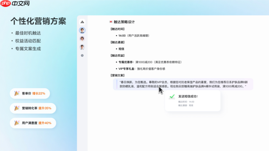
Task: Click the 用户满意度 提升40% badge
Action: [x=33, y=123]
